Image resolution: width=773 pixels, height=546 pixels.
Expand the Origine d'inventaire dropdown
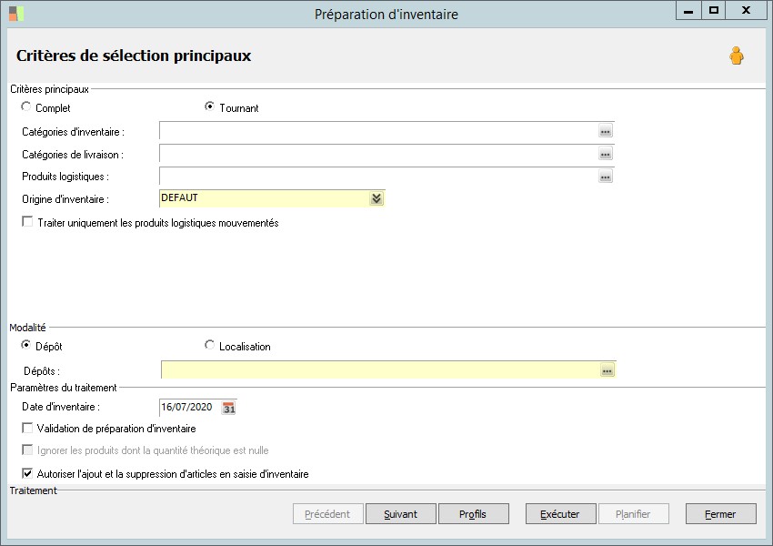pyautogui.click(x=376, y=198)
